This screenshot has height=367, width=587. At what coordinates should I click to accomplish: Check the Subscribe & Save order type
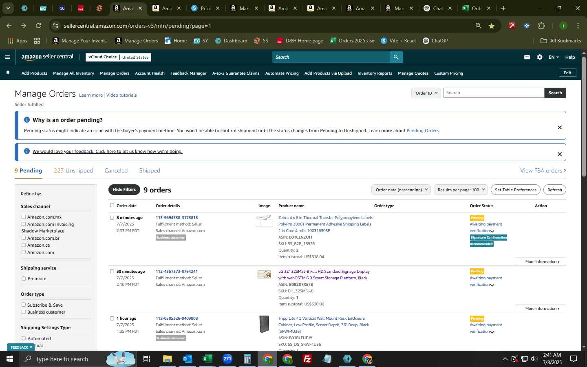[24, 305]
